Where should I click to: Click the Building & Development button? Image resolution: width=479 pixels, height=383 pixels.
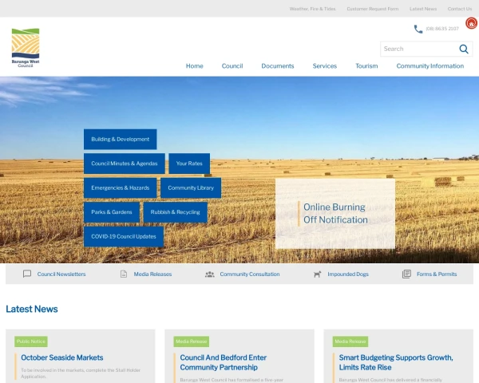pos(121,140)
